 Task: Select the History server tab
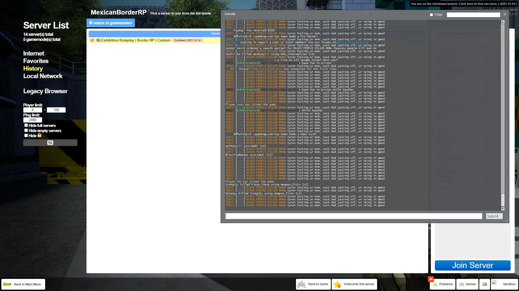tap(33, 68)
